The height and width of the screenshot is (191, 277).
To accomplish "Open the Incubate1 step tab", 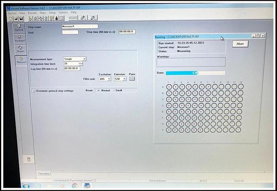I will pyautogui.click(x=20, y=39).
